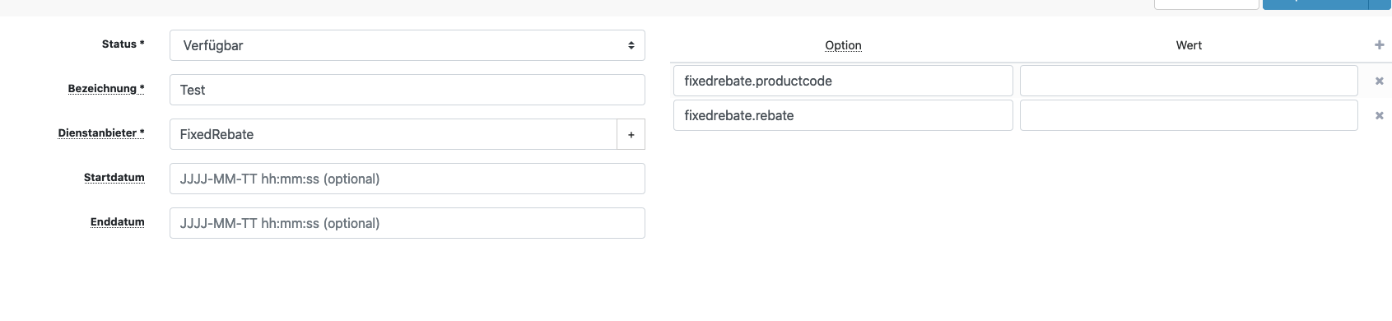Focus the Bezeichnung field containing Test
Viewport: 1392px width, 321px height.
pos(407,90)
